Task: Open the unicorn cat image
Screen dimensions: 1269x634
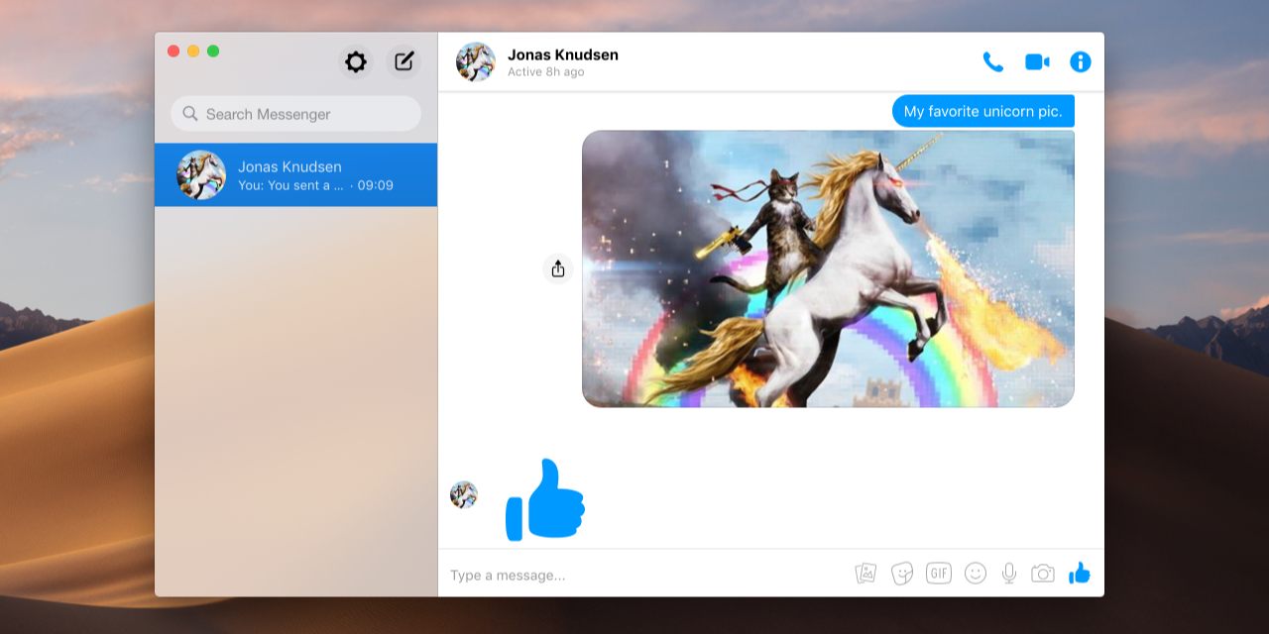Action: pyautogui.click(x=828, y=268)
